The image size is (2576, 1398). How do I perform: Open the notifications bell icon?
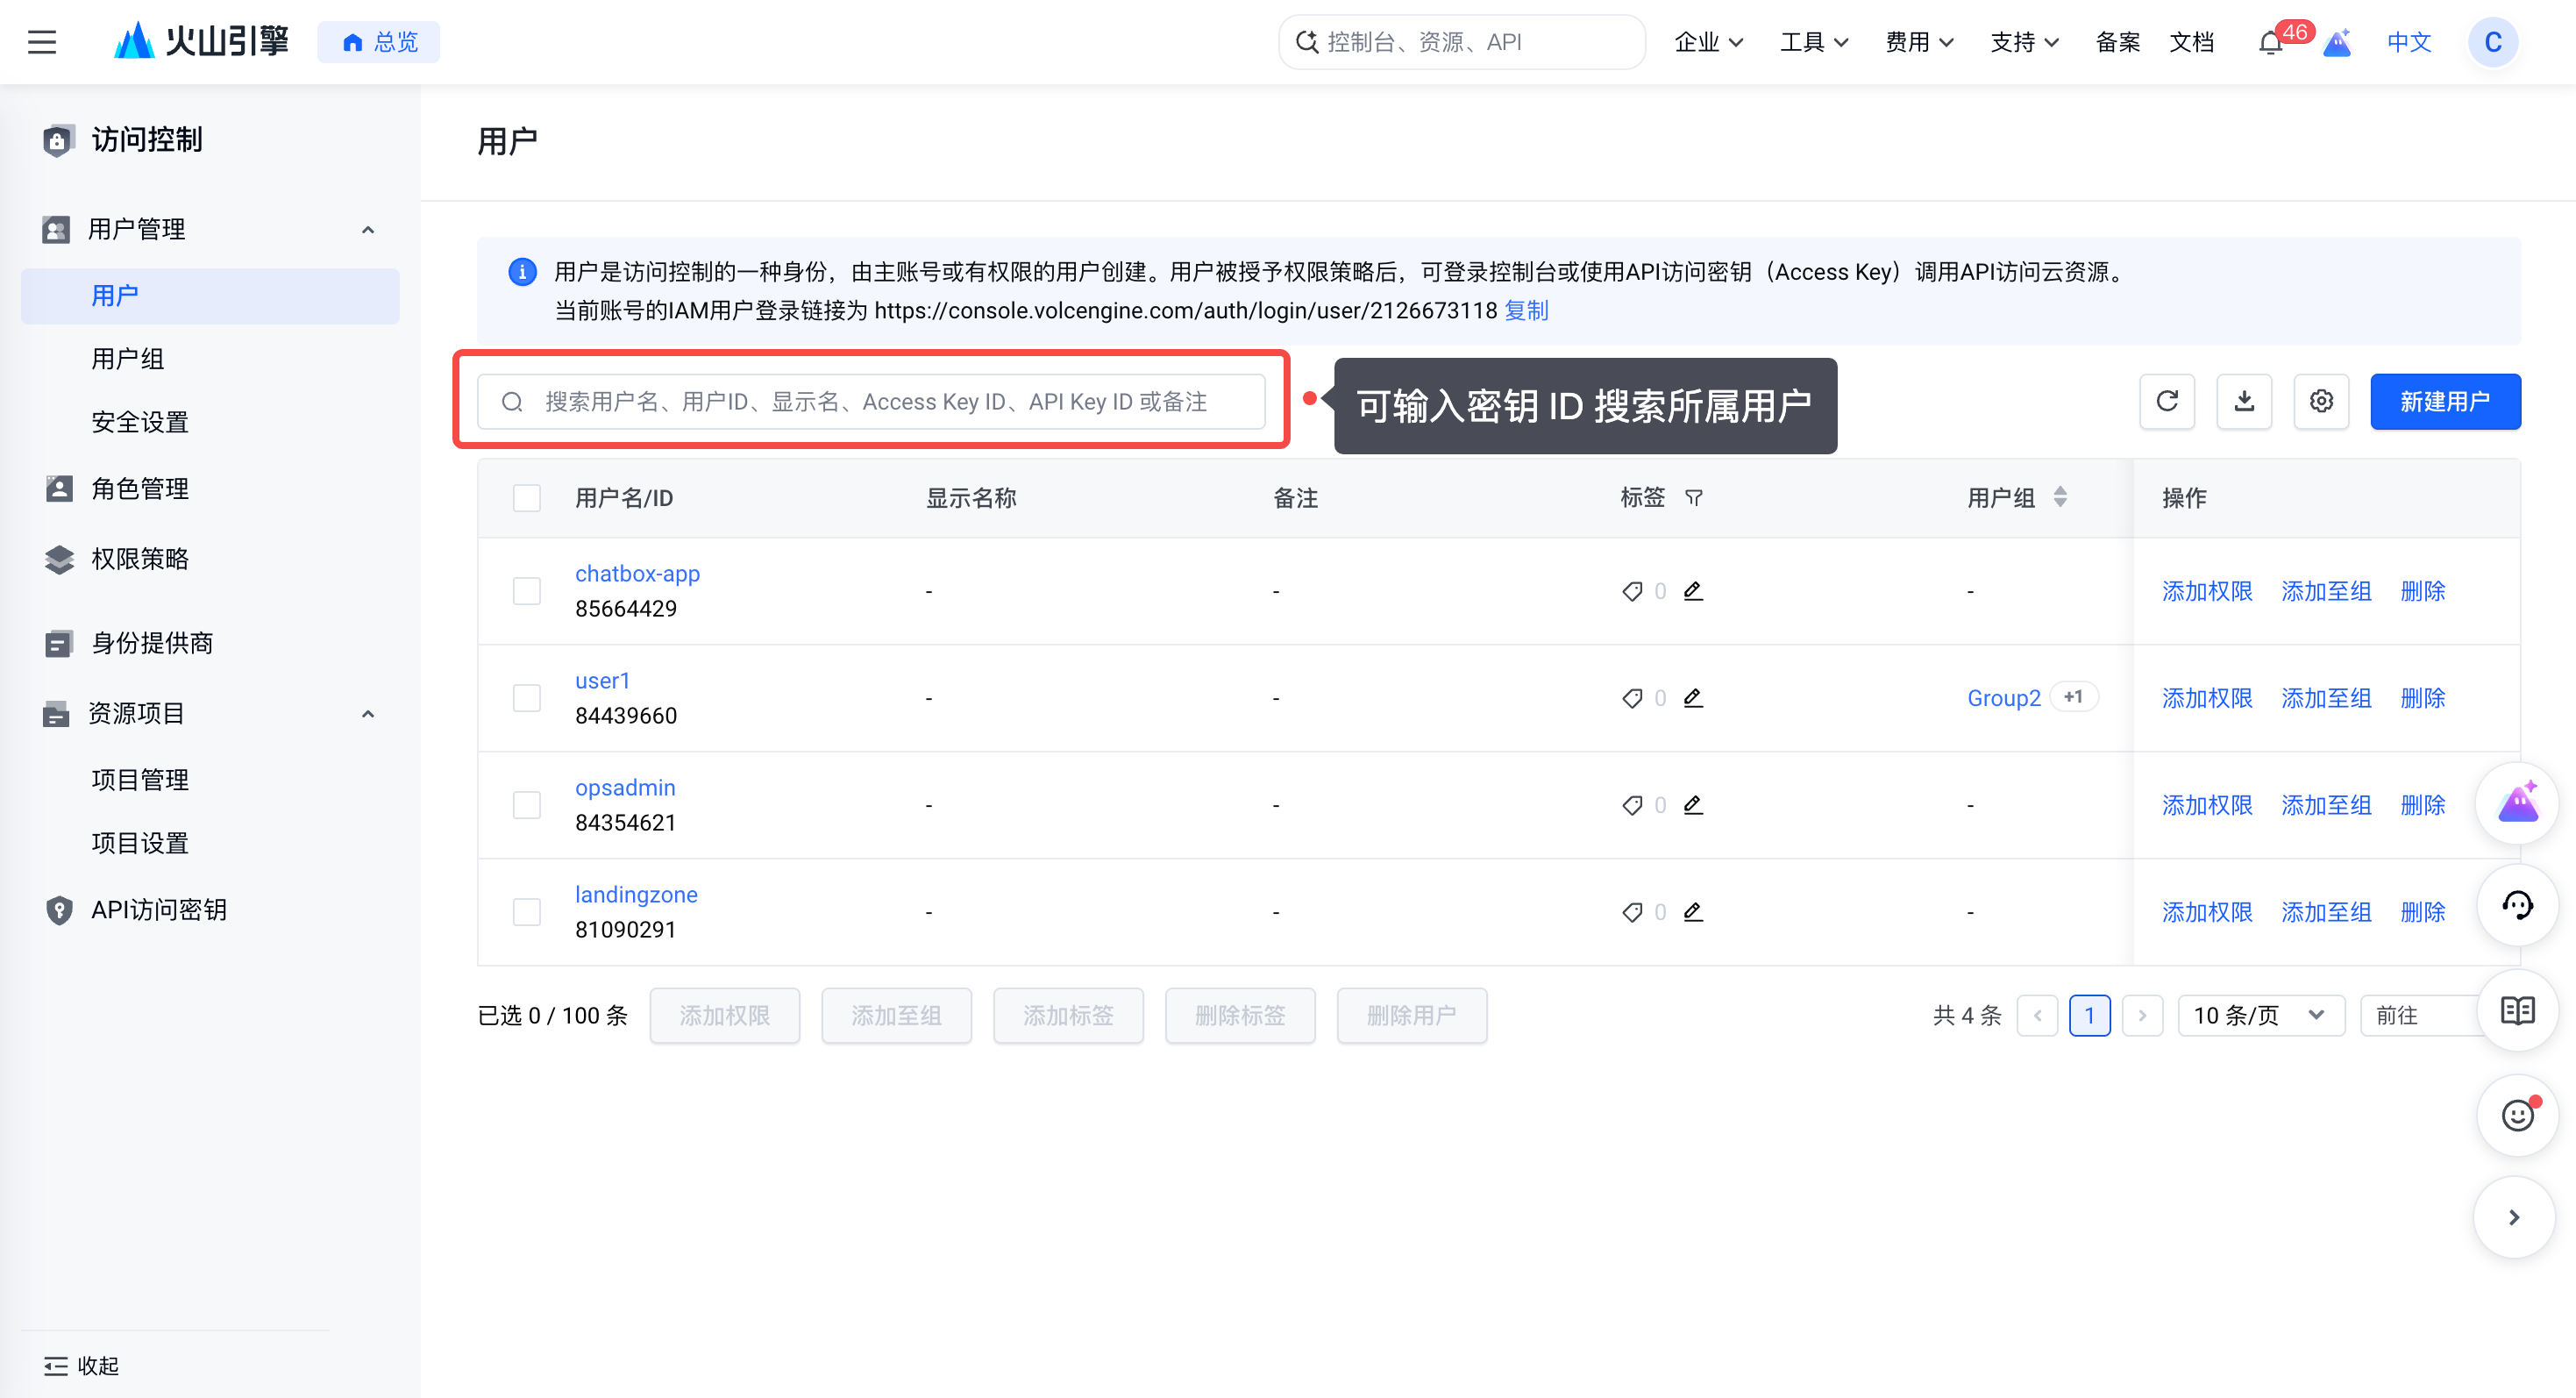2270,43
